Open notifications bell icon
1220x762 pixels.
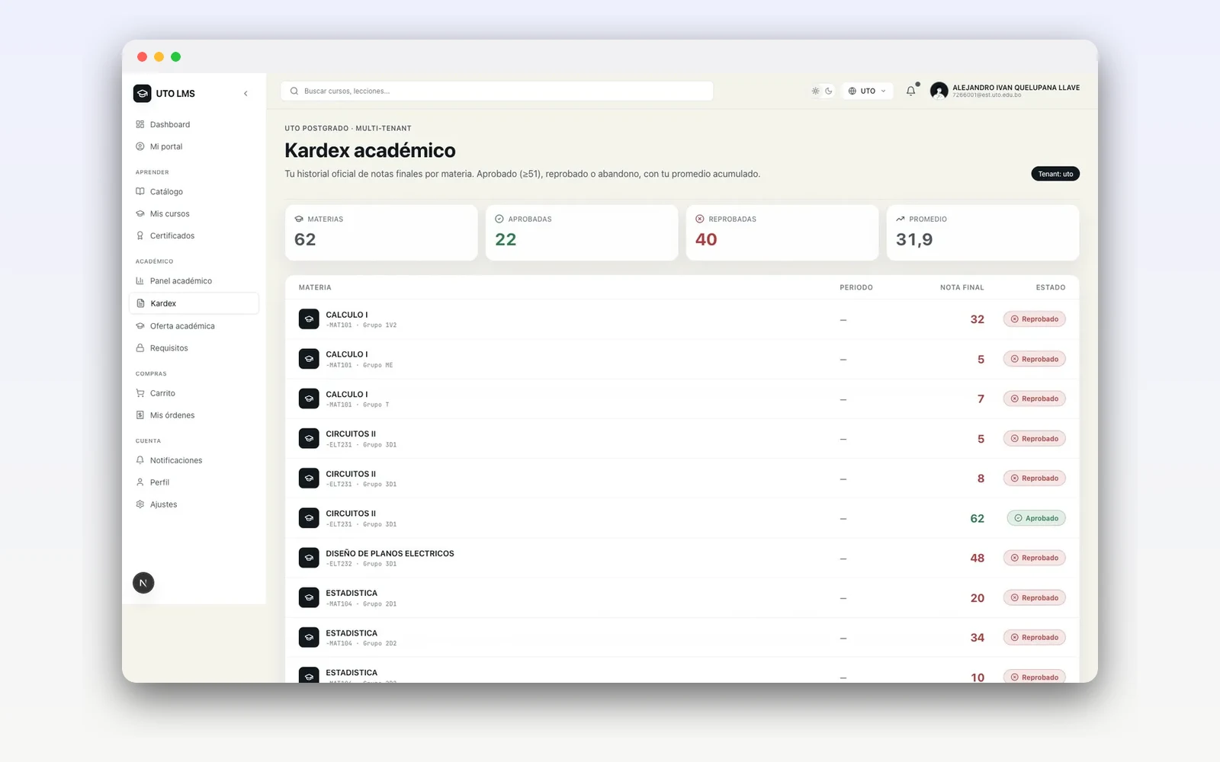pos(910,91)
